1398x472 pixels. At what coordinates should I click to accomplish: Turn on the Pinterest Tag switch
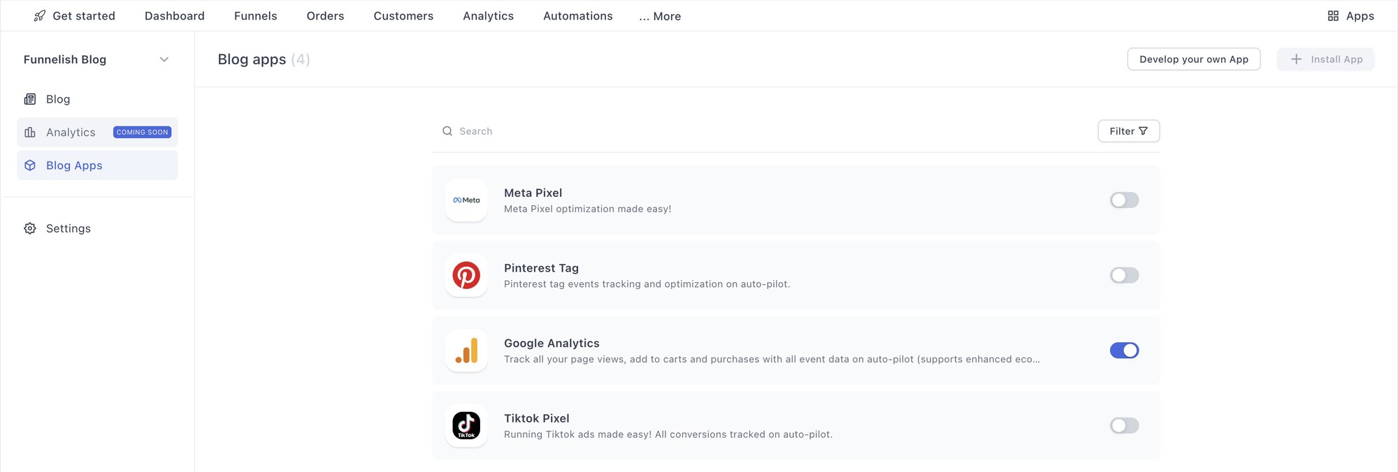click(x=1124, y=275)
